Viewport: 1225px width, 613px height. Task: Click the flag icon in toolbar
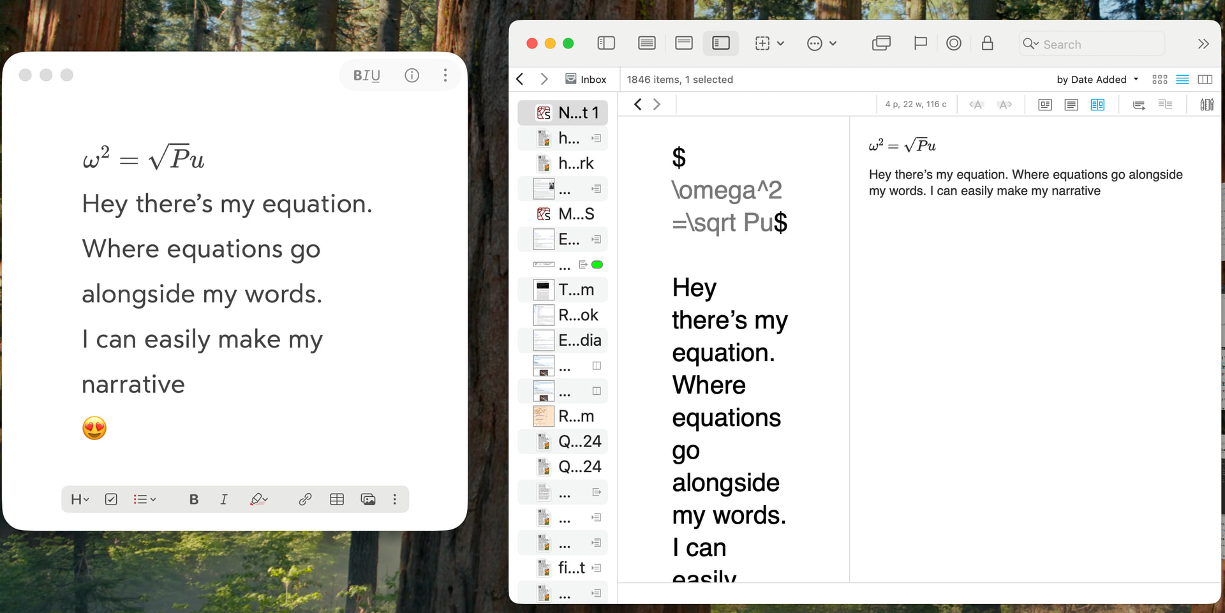pyautogui.click(x=920, y=43)
